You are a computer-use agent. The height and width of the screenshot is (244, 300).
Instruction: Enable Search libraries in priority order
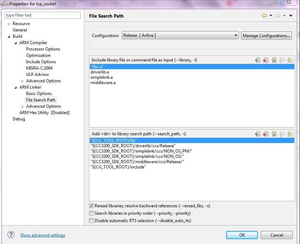[x=91, y=213]
